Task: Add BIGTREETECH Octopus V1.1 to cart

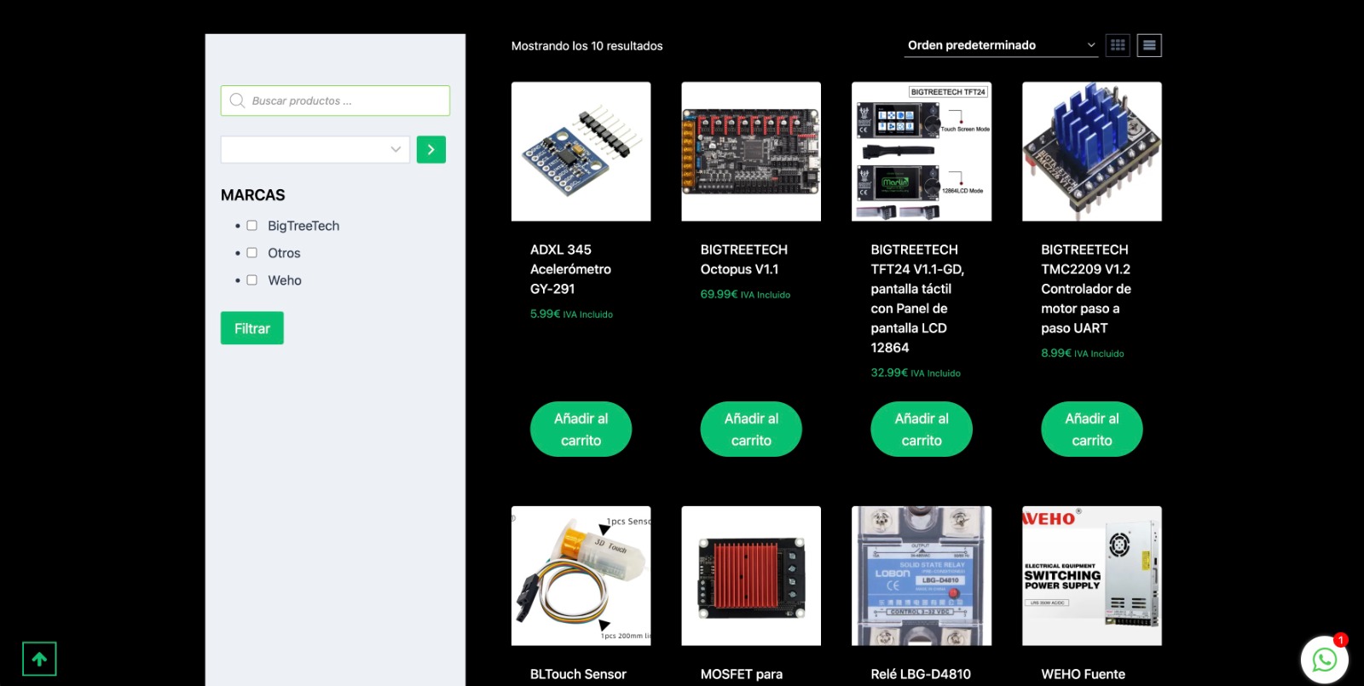Action: [x=751, y=429]
